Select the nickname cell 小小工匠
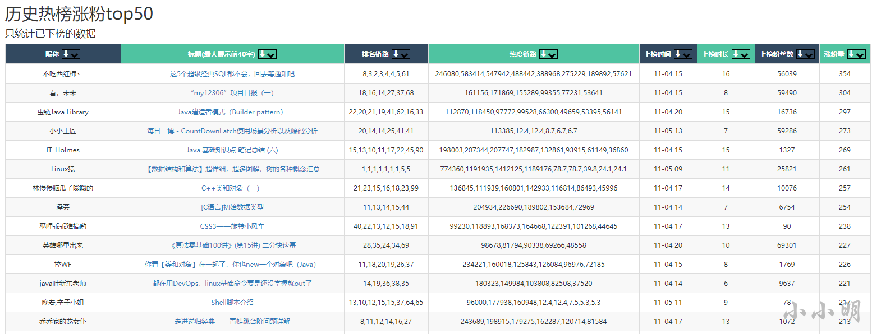 tap(63, 131)
